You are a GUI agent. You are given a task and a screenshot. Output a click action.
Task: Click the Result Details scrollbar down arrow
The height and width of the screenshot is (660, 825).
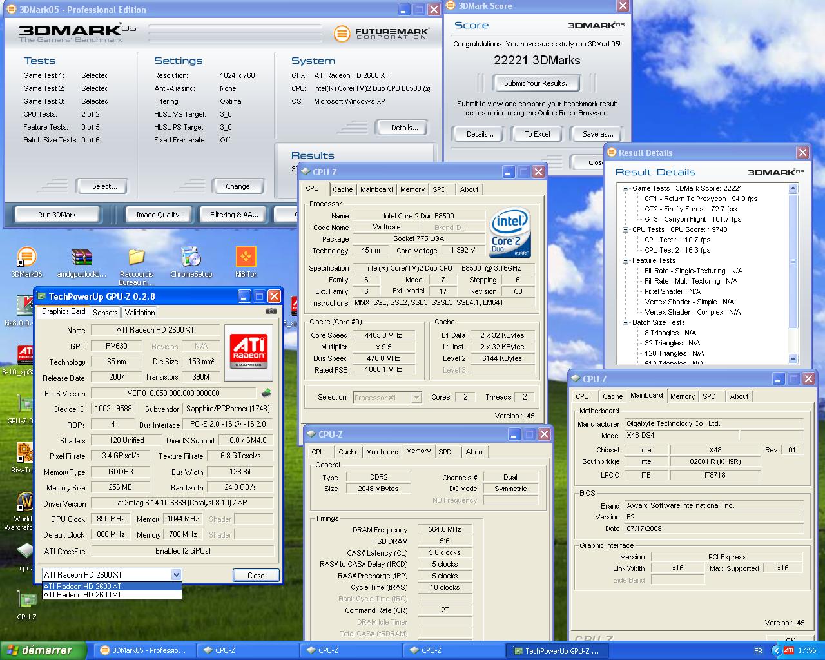[793, 359]
